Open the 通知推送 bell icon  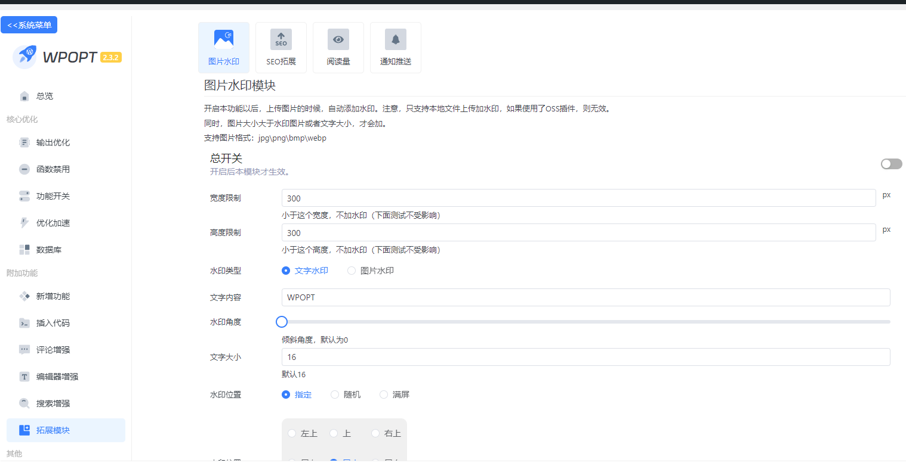(396, 39)
